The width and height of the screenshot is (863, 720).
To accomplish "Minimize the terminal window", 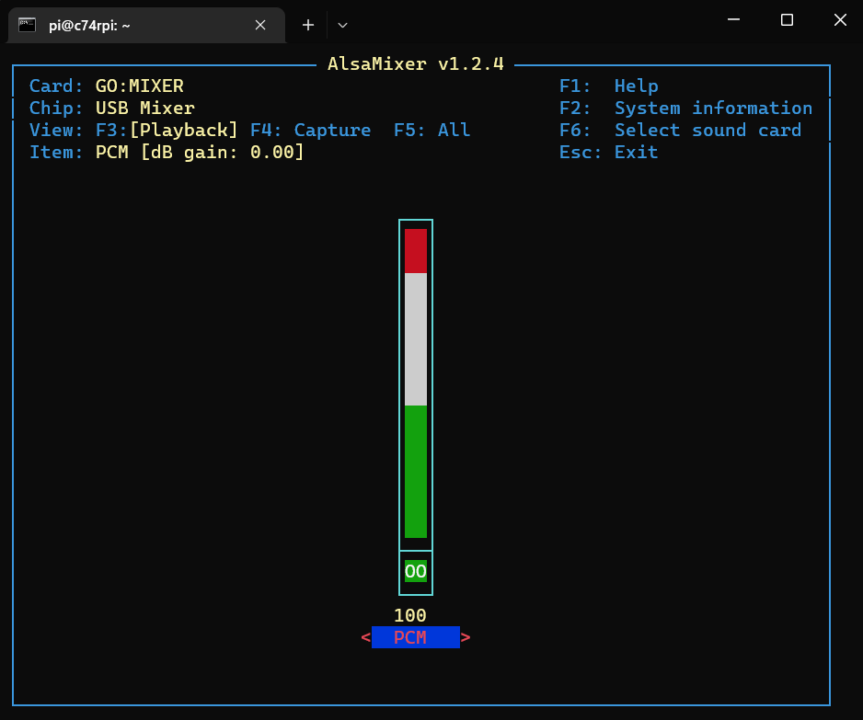I will 733,20.
